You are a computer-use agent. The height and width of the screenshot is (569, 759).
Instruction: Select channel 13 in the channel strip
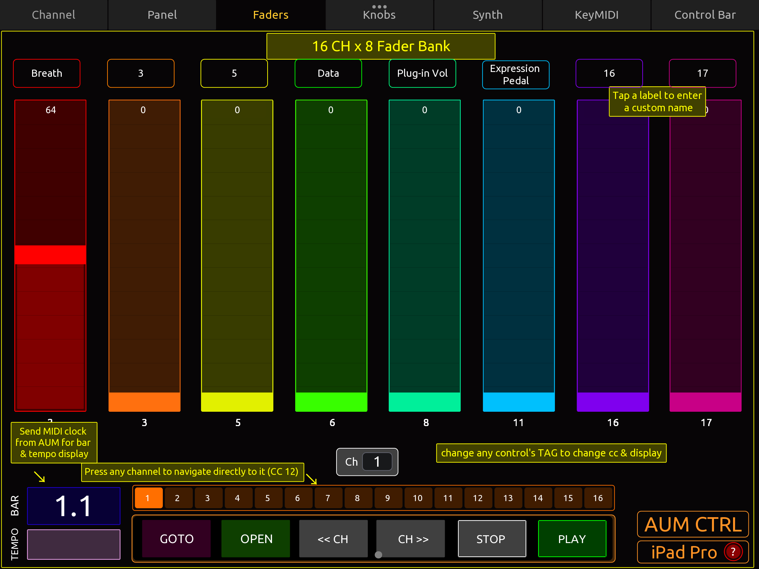(508, 498)
